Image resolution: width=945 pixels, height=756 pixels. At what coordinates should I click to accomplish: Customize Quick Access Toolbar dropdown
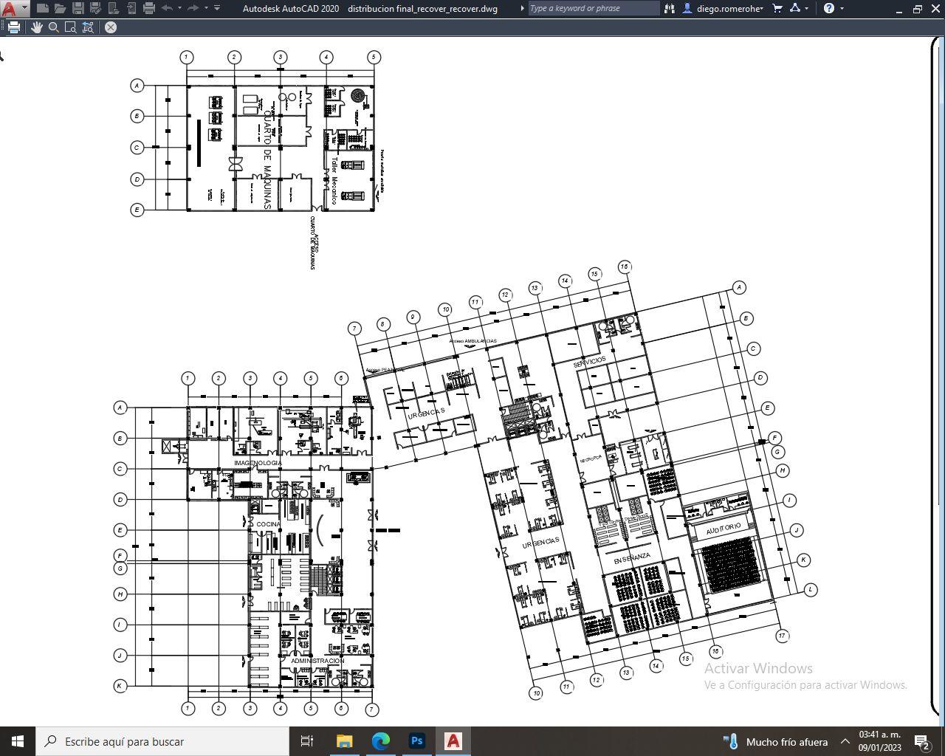point(217,9)
